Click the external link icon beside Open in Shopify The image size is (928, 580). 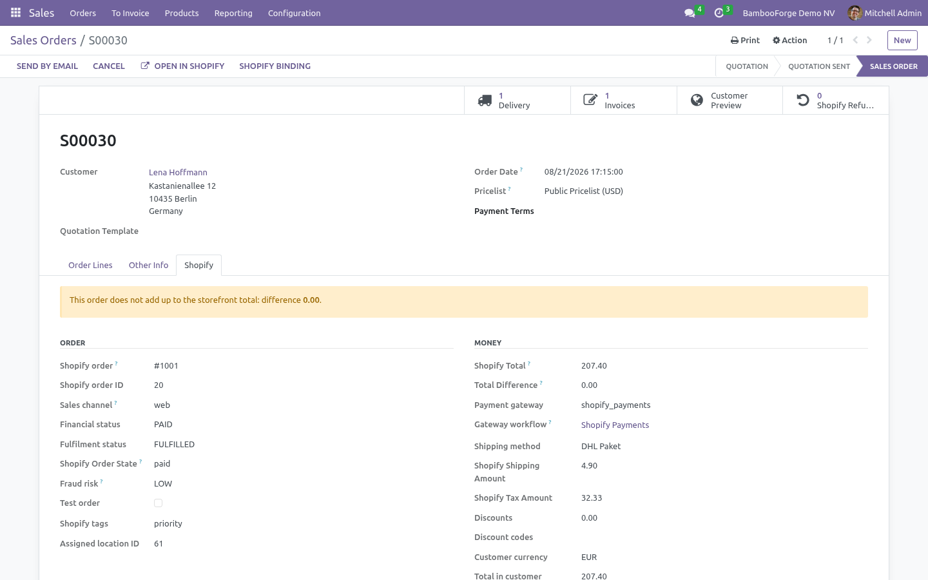coord(145,66)
